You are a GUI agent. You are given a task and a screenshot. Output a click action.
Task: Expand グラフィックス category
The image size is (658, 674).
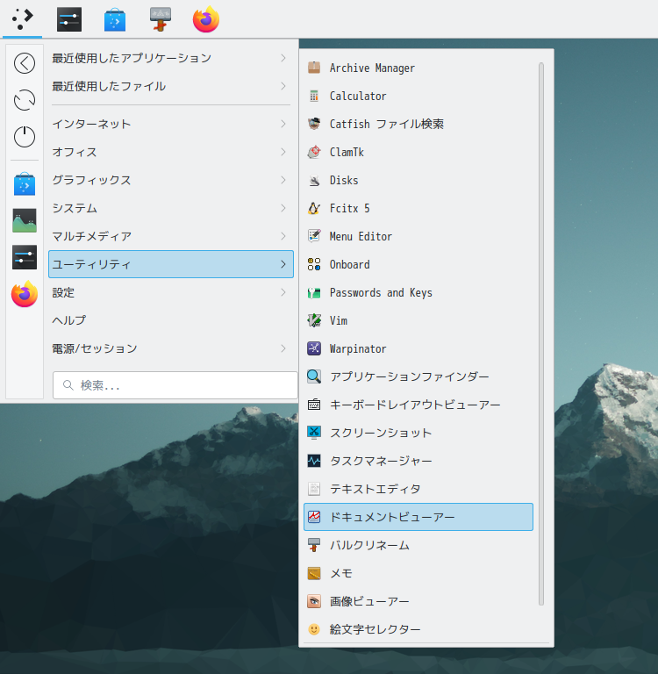(x=171, y=180)
